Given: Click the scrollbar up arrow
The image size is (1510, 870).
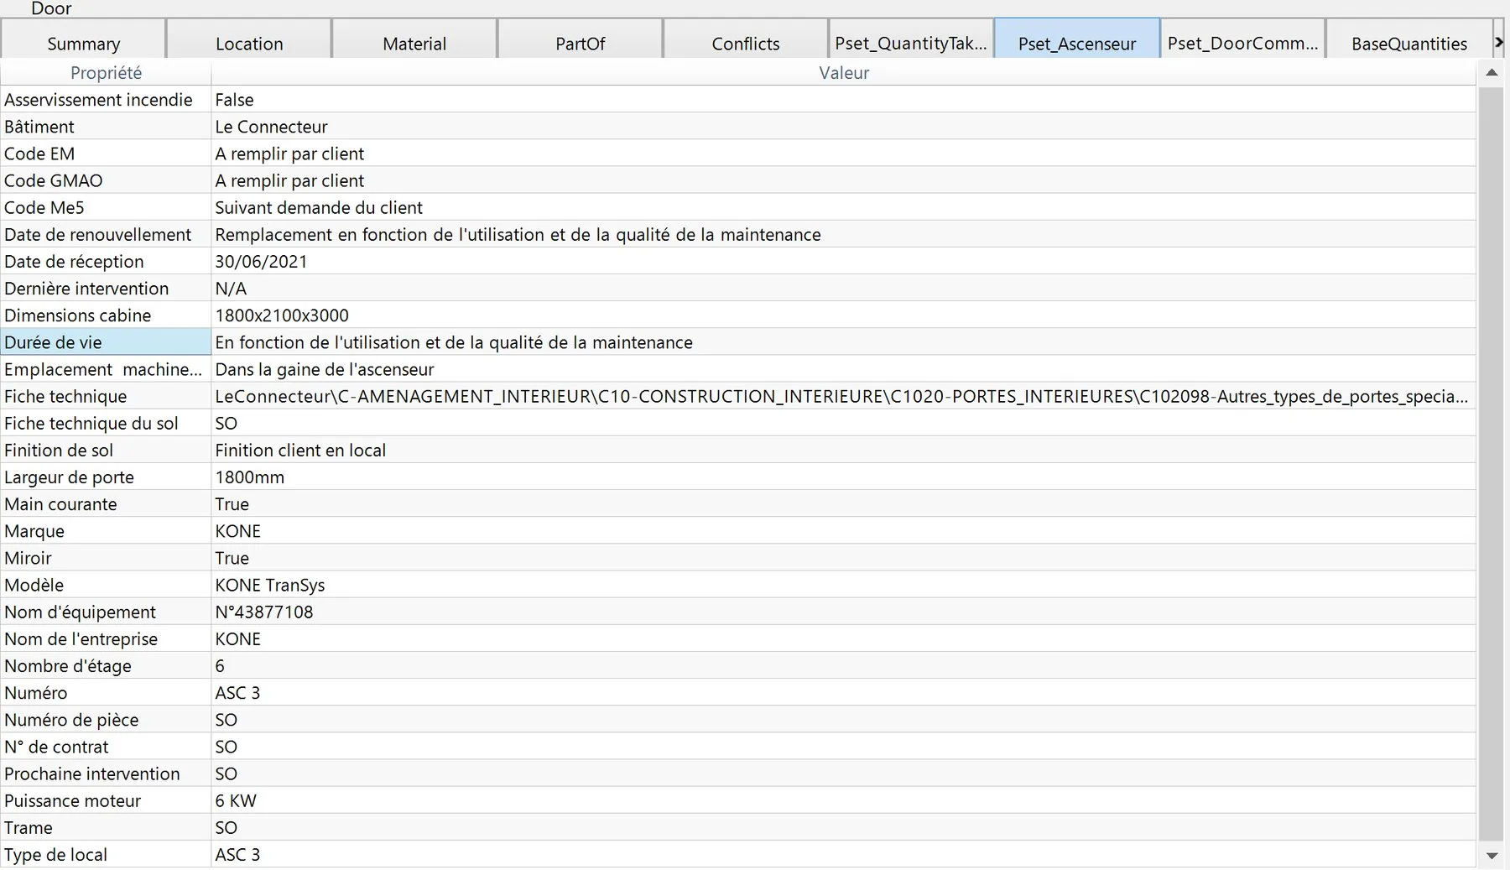Looking at the screenshot, I should (x=1492, y=73).
